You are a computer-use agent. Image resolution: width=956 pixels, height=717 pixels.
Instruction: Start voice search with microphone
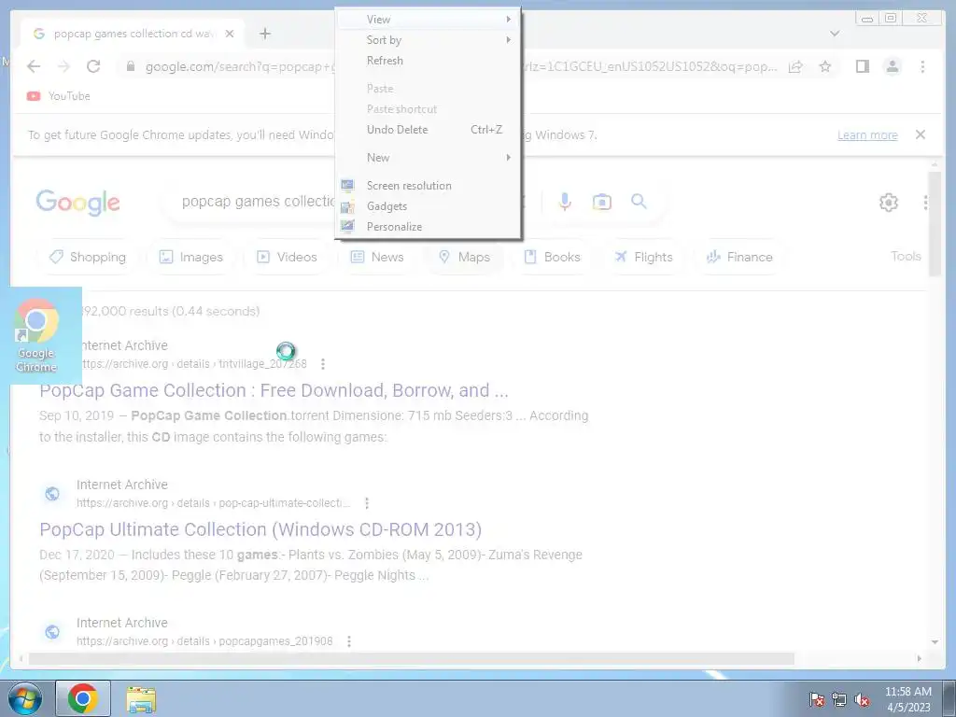click(565, 202)
